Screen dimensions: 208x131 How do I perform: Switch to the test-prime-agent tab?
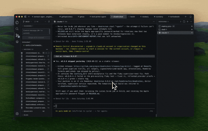tap(98, 17)
